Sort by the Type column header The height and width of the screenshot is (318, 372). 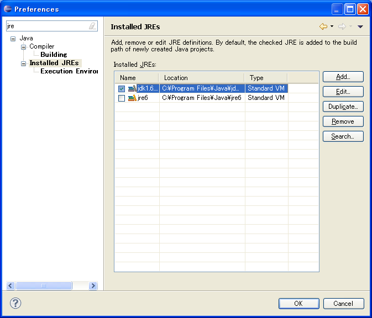(x=266, y=78)
